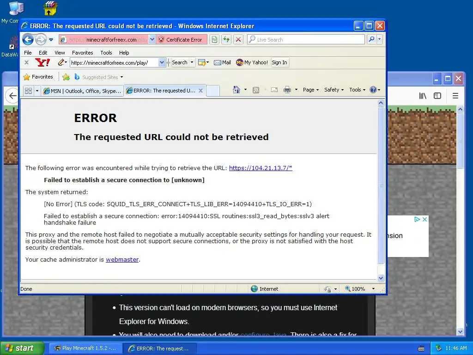This screenshot has width=473, height=355.
Task: Click Add to Favorites Bar star icon
Action: pos(66,77)
